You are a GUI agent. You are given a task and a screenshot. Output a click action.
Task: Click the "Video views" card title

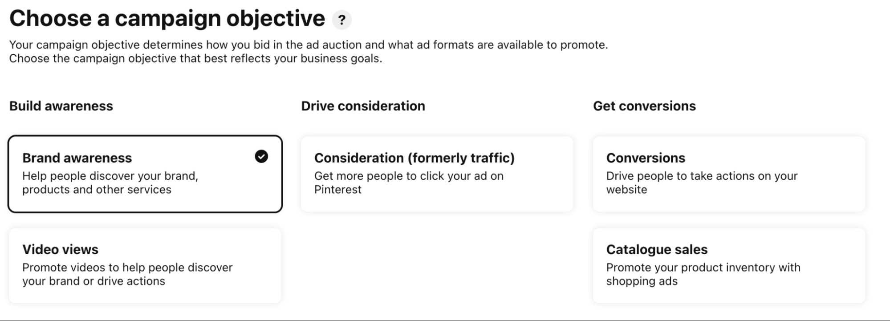coord(60,249)
